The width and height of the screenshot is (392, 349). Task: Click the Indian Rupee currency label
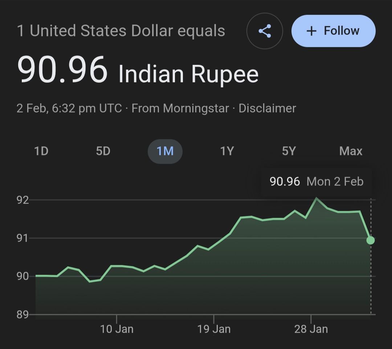[188, 74]
